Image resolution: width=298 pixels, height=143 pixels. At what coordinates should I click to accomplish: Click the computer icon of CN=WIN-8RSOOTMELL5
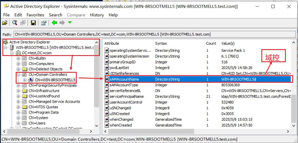coord(31,80)
